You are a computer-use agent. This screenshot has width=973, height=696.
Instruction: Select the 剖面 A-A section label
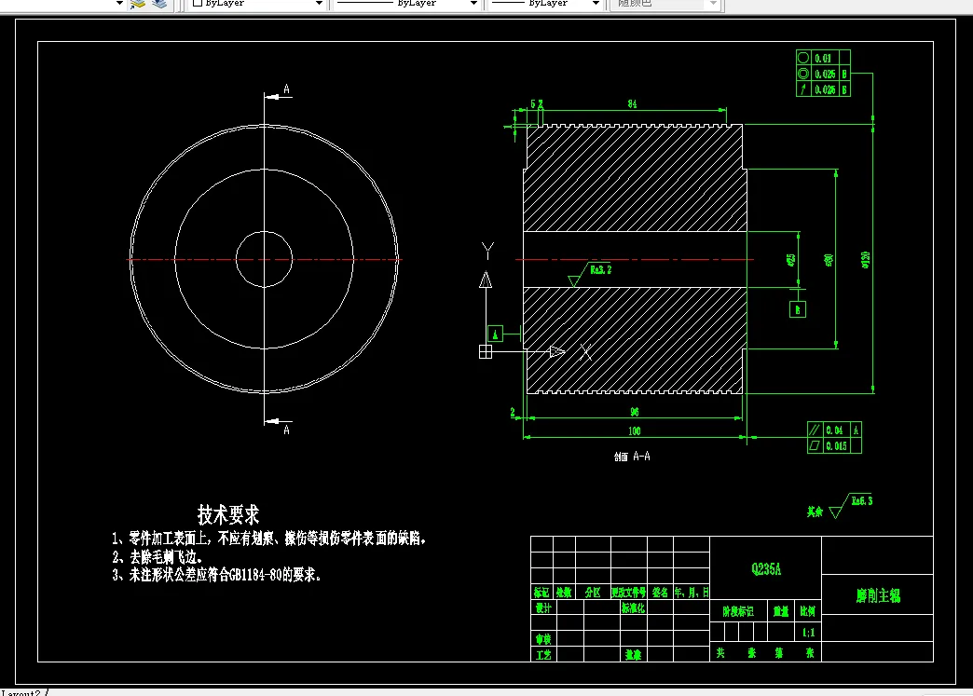pyautogui.click(x=632, y=457)
